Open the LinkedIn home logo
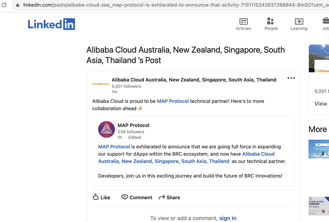 coord(51,24)
